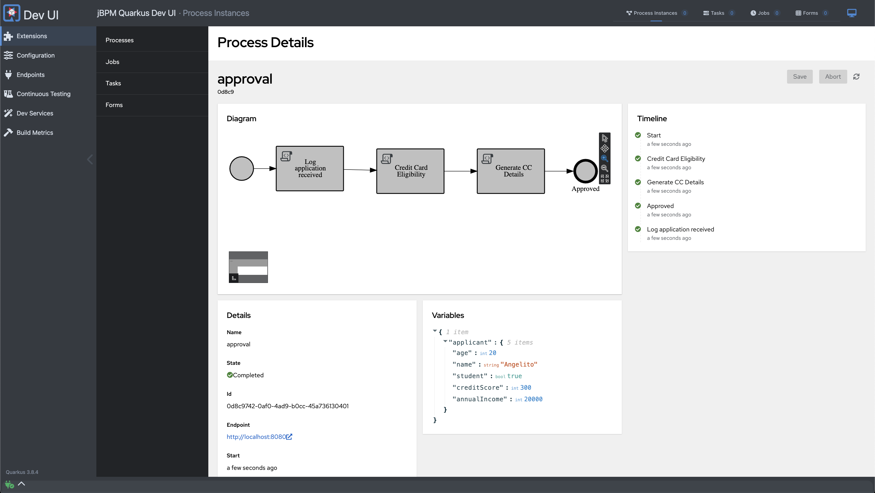Toggle the minimap corner button
The height and width of the screenshot is (493, 875).
234,278
